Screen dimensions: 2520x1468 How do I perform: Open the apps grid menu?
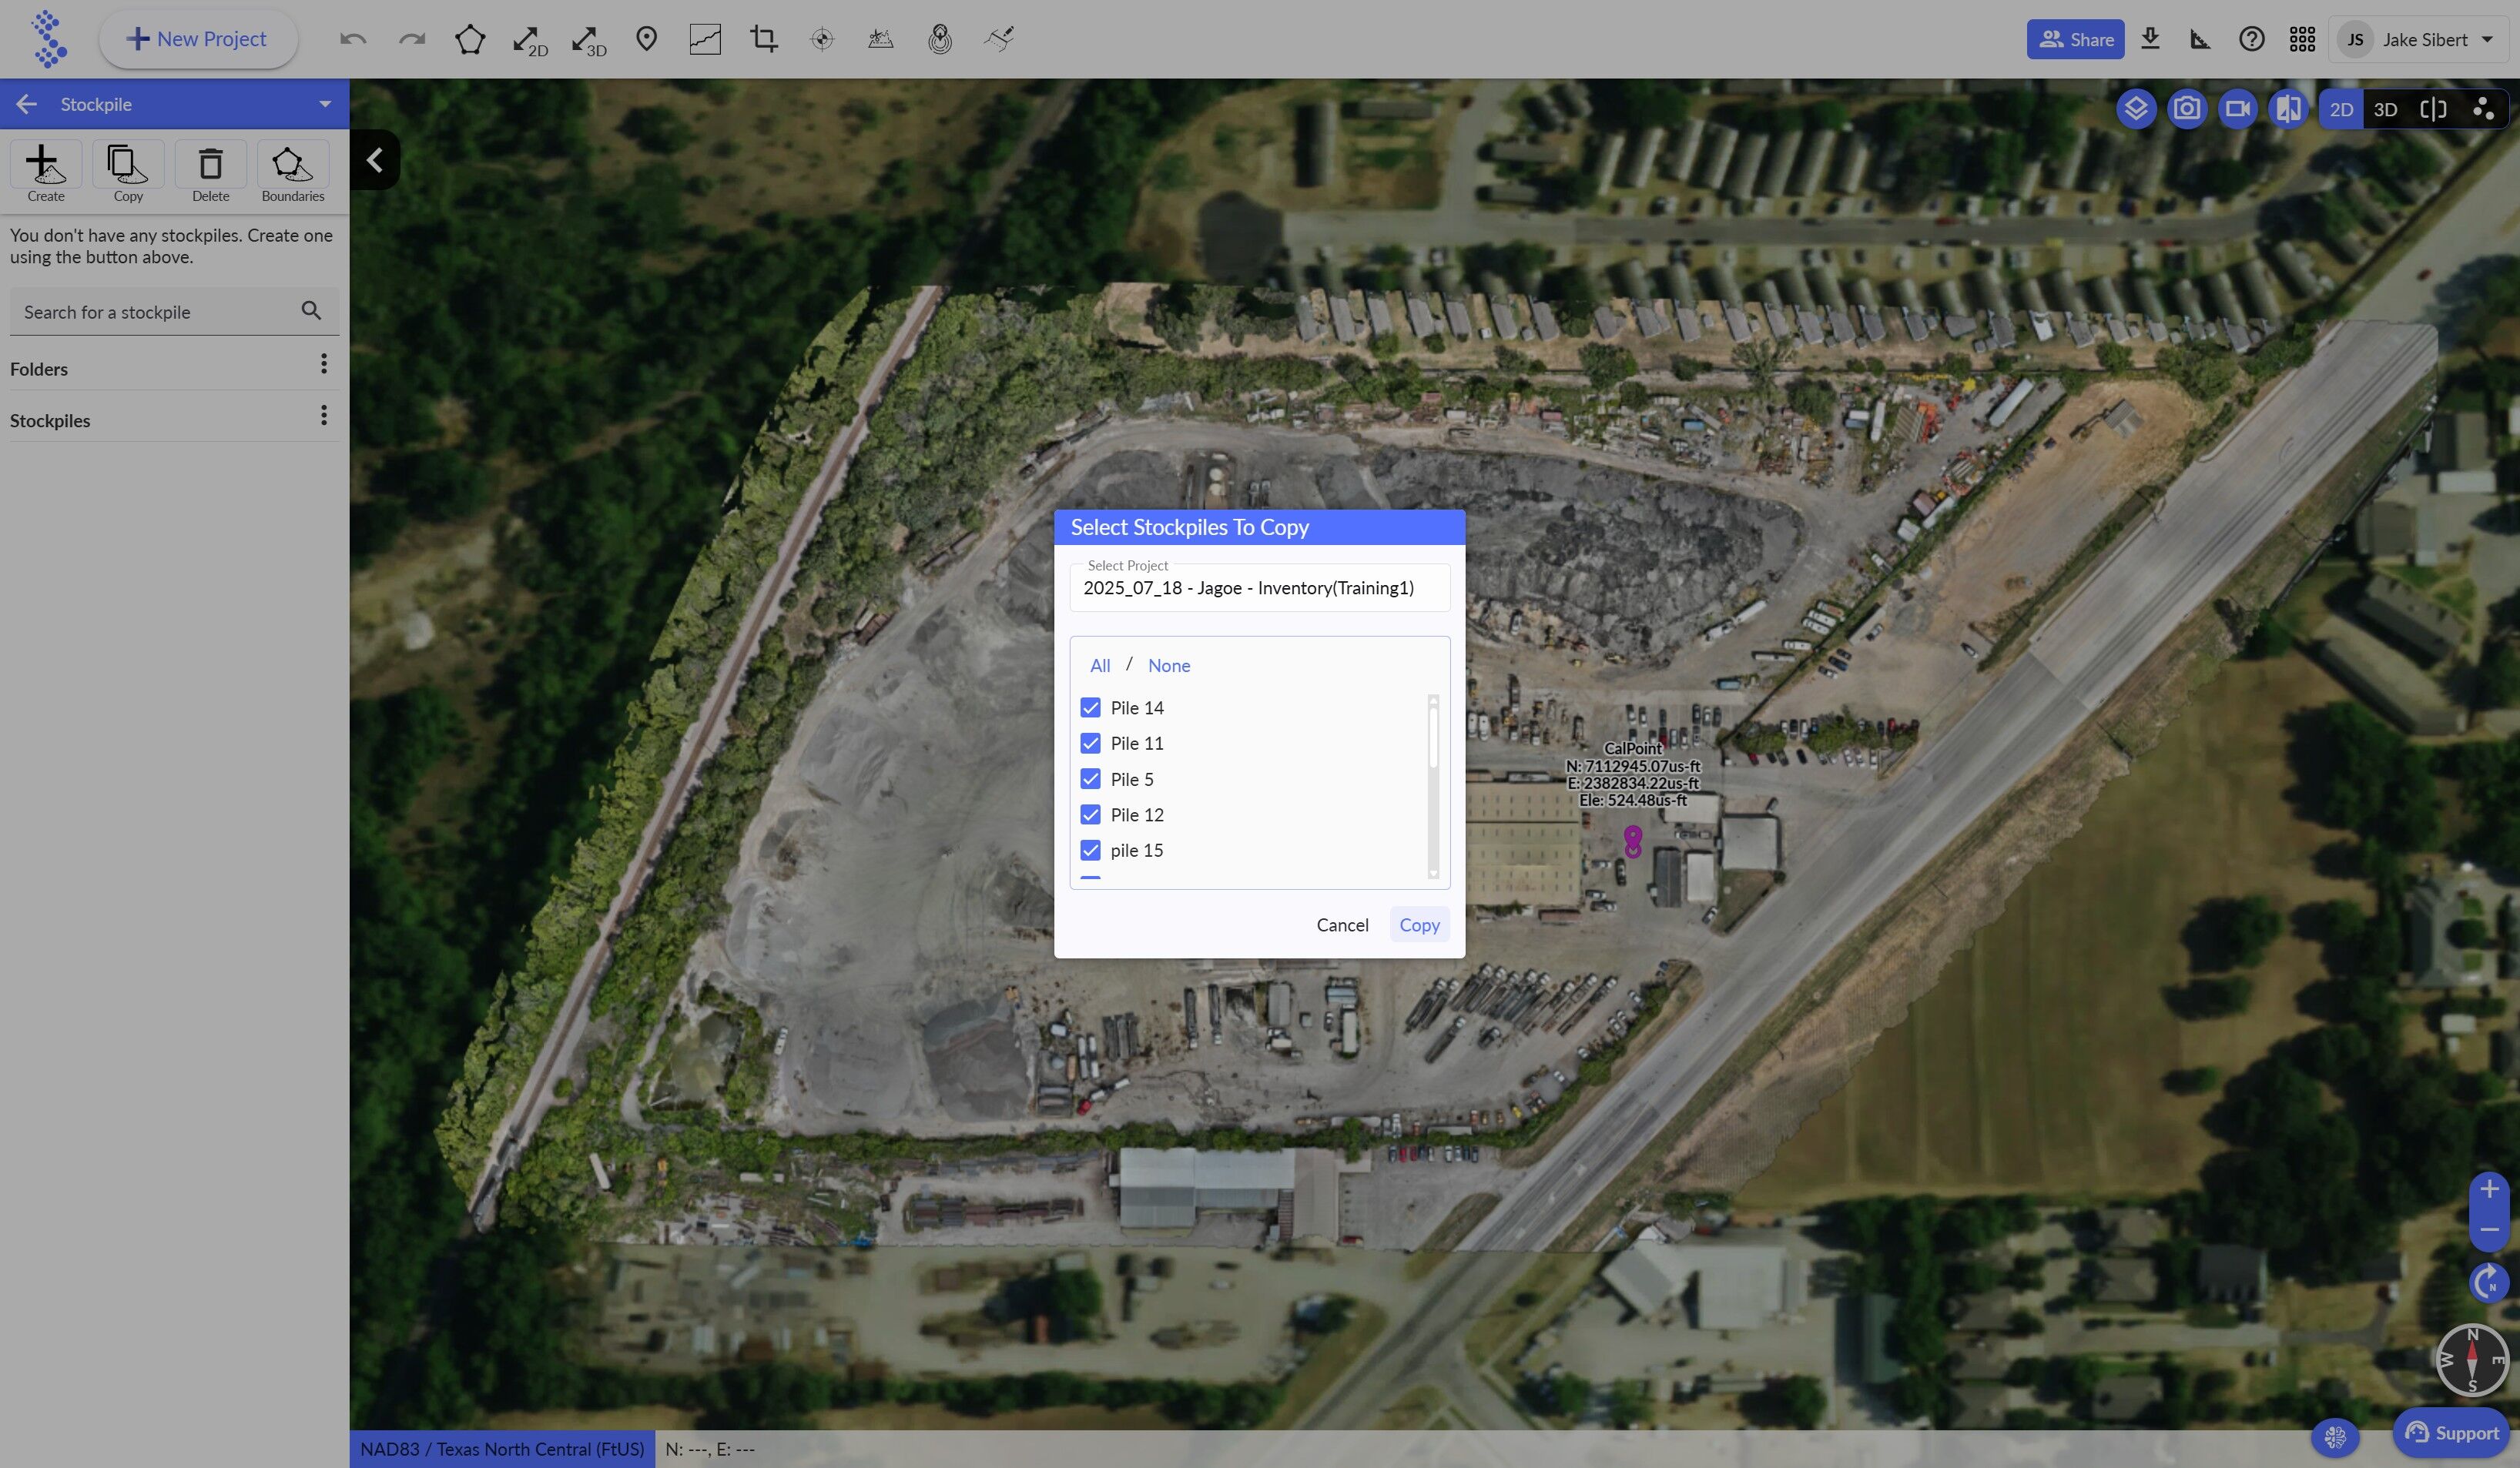[x=2302, y=39]
